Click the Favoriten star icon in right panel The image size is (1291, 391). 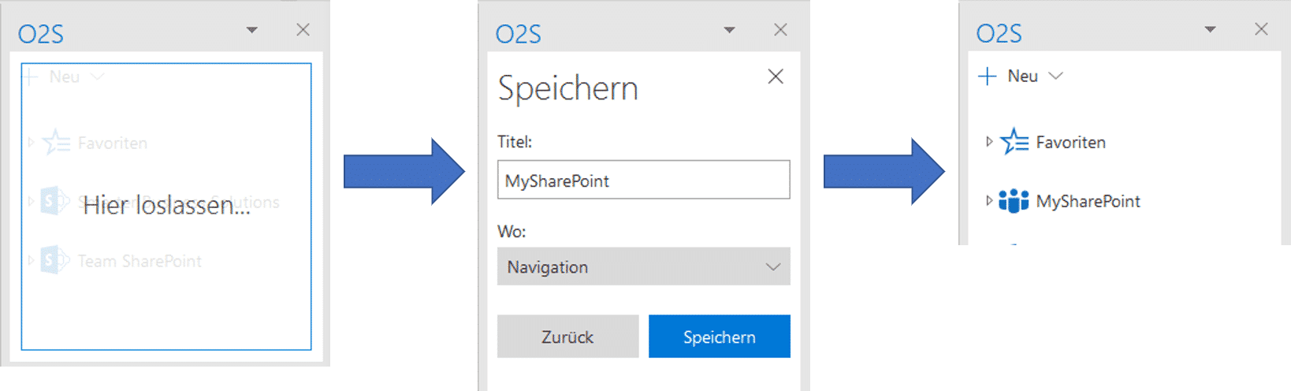1014,142
